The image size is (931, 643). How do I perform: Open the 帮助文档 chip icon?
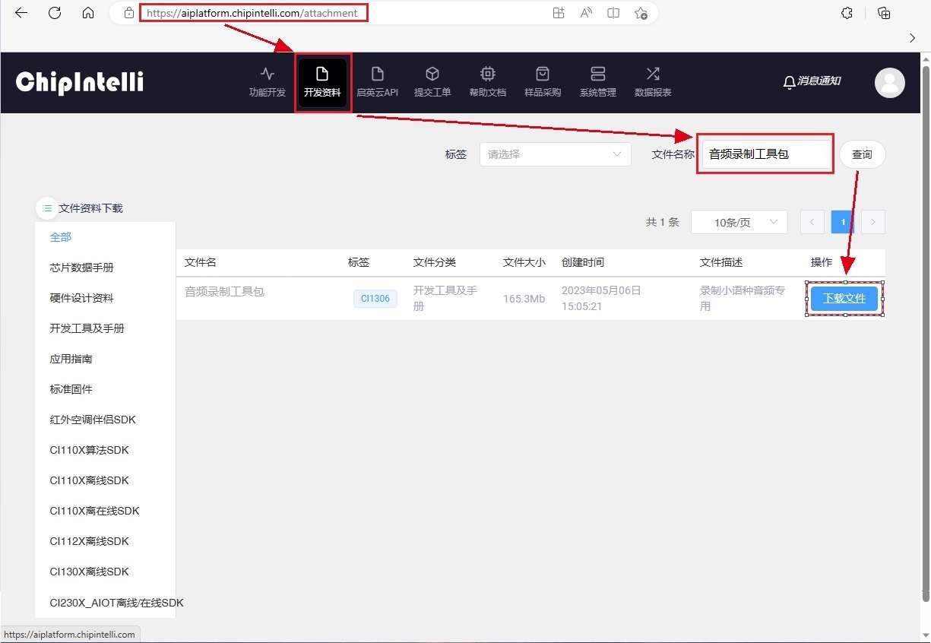coord(487,74)
